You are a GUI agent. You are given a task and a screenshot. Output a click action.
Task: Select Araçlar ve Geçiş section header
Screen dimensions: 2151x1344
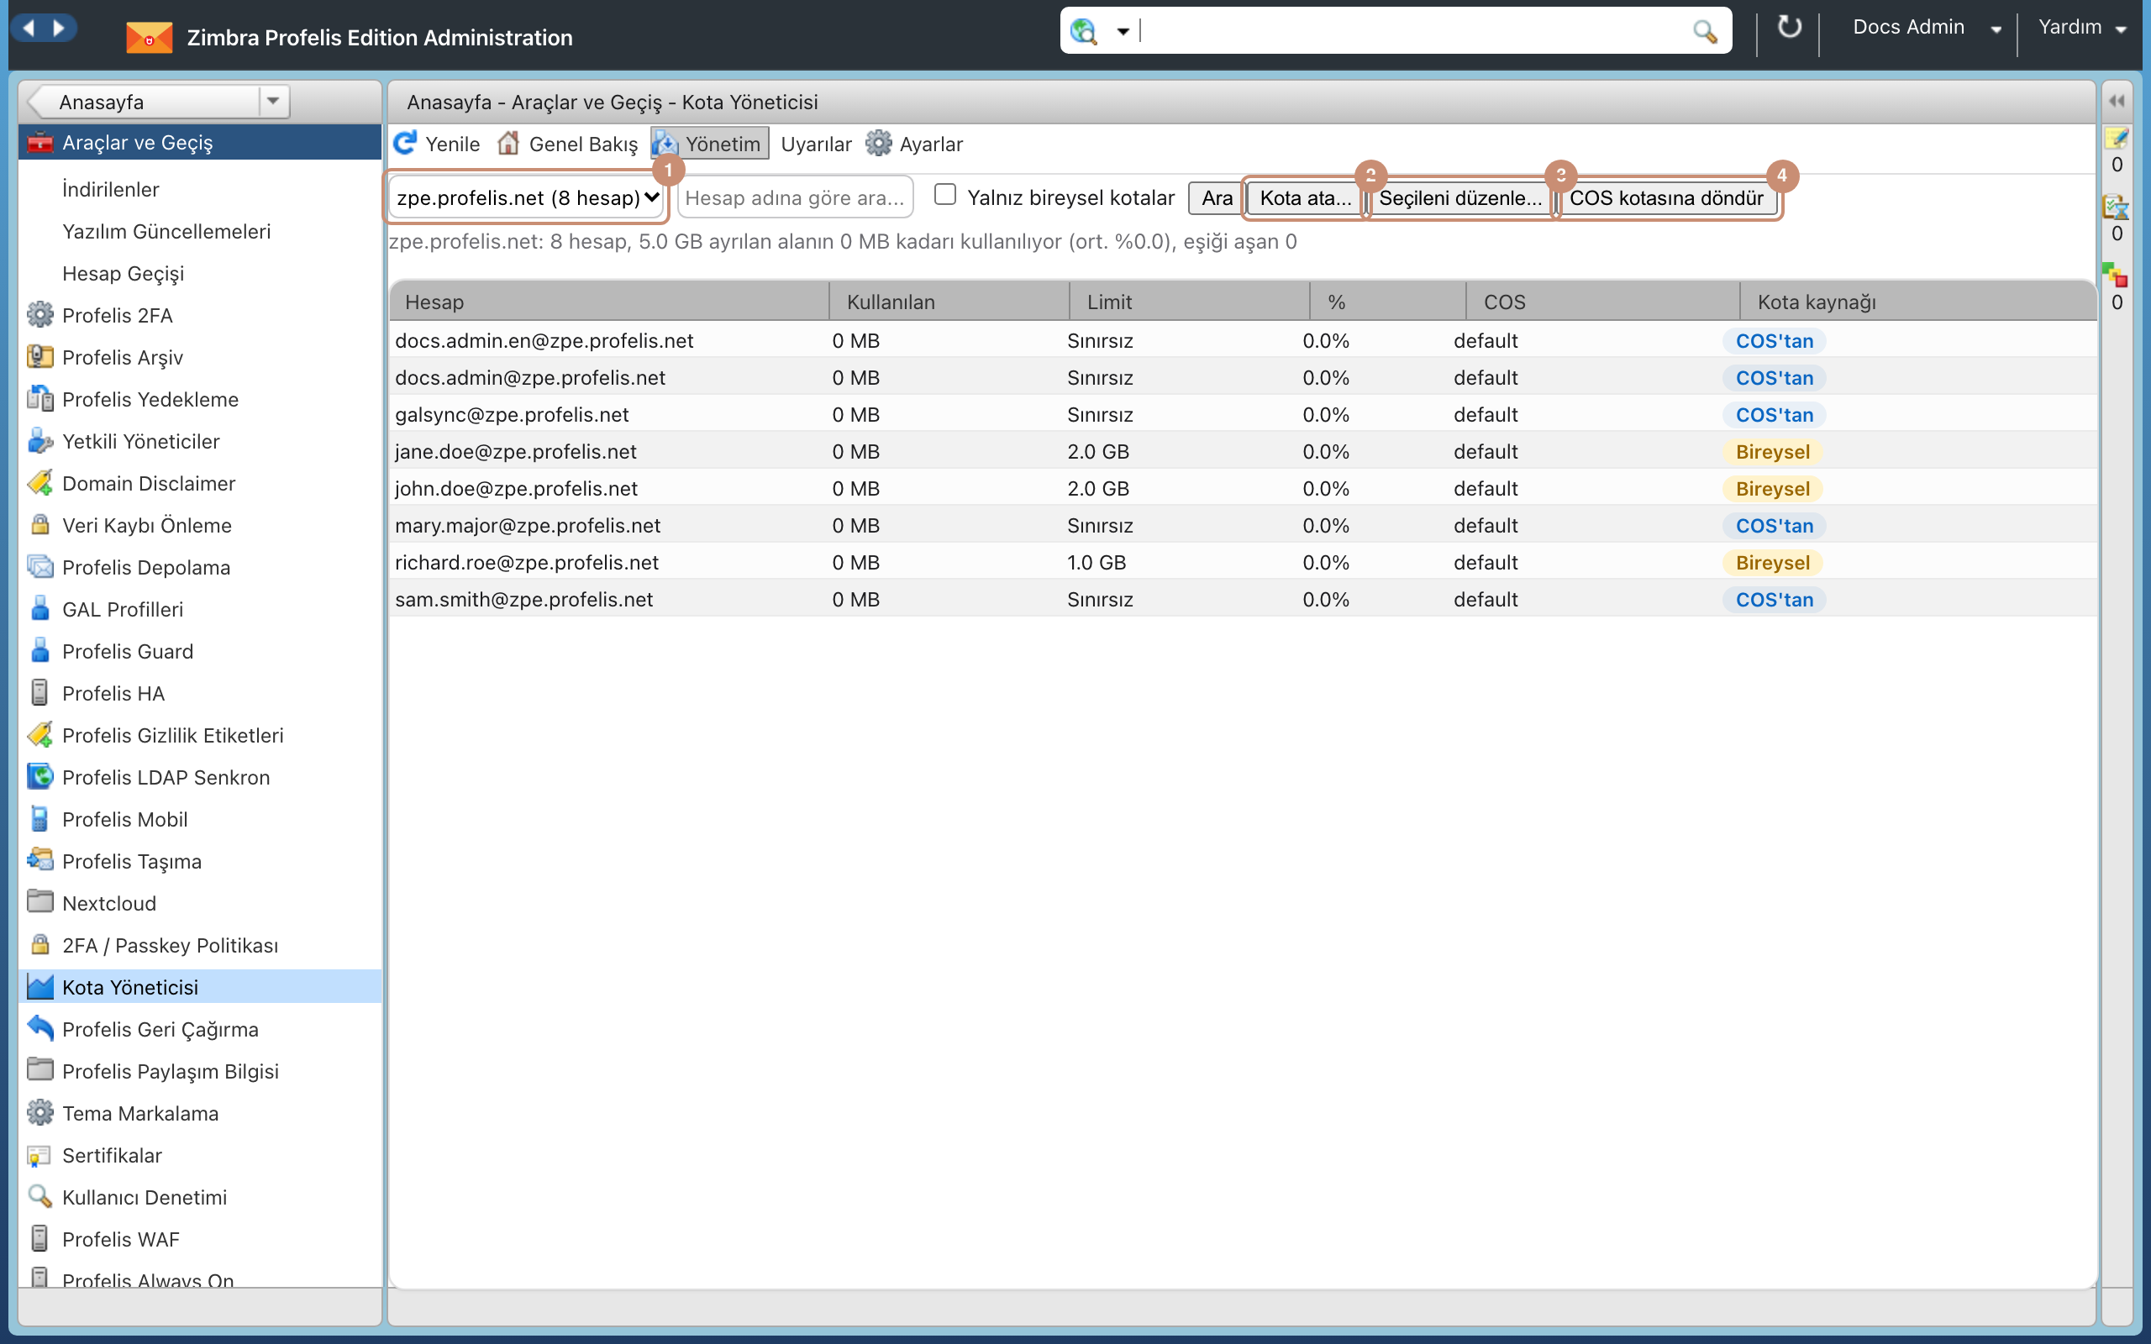click(200, 142)
